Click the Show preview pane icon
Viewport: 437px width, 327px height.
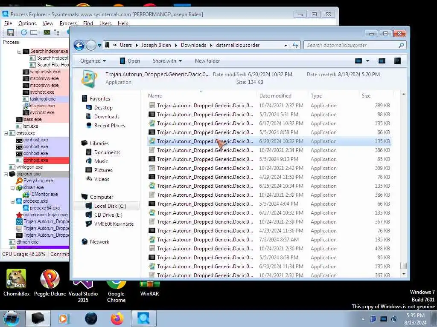tap(382, 61)
